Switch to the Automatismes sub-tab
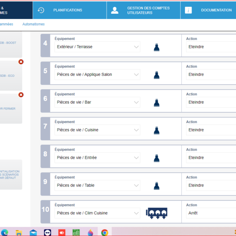This screenshot has width=236, height=236. [33, 24]
